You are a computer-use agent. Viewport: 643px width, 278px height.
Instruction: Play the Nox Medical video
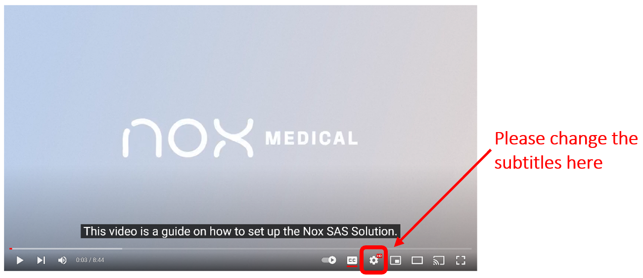pos(20,260)
